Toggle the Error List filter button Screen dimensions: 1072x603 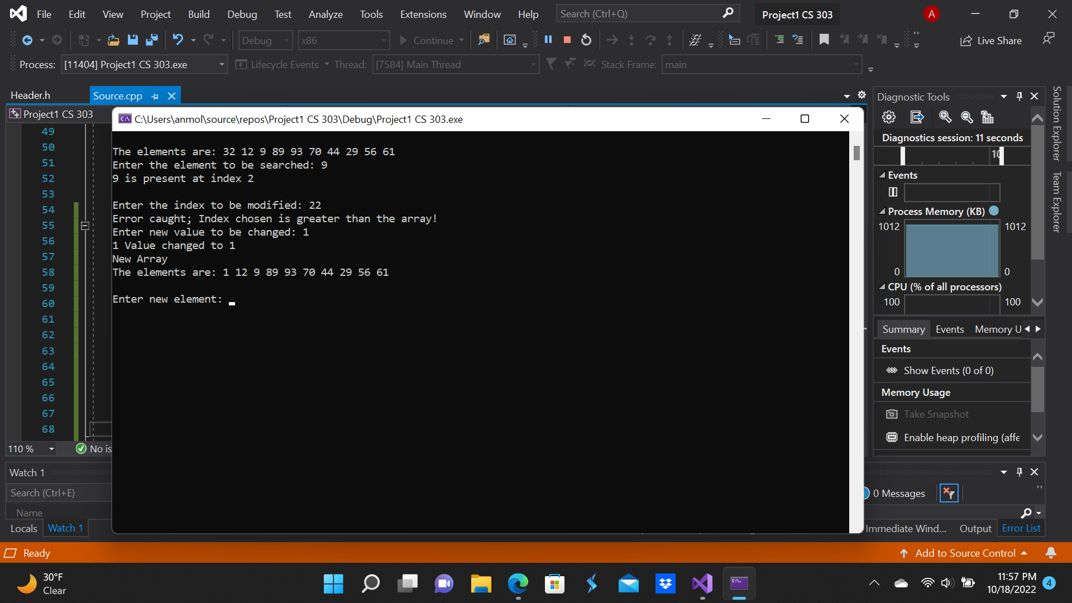(x=949, y=493)
